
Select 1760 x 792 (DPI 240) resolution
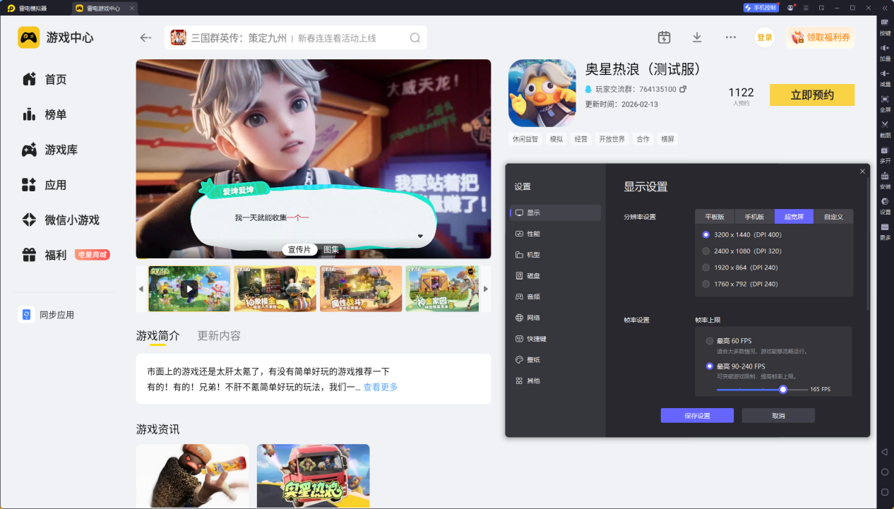click(706, 284)
